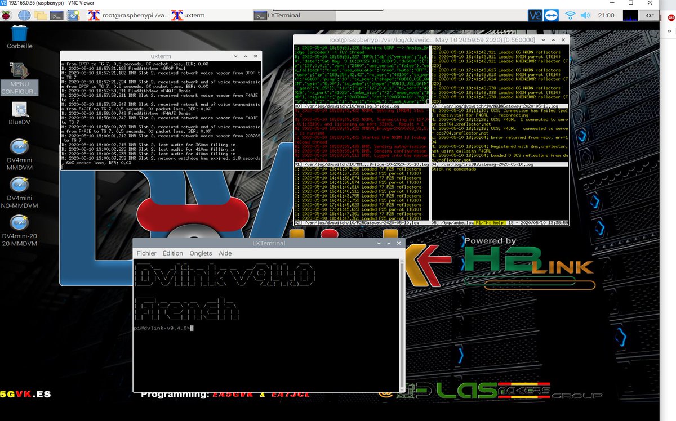Click the CPU usage graph monitor in tray
The width and height of the screenshot is (676, 421).
pyautogui.click(x=630, y=15)
